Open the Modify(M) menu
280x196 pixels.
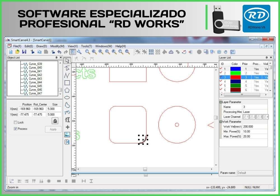click(57, 46)
